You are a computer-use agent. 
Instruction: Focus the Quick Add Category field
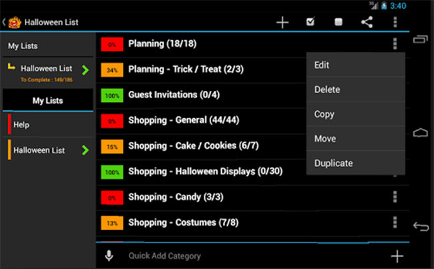click(x=247, y=256)
